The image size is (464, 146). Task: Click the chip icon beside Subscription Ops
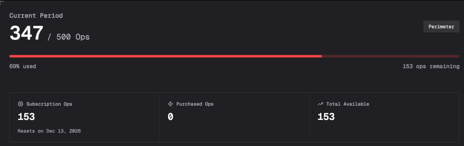pos(20,104)
